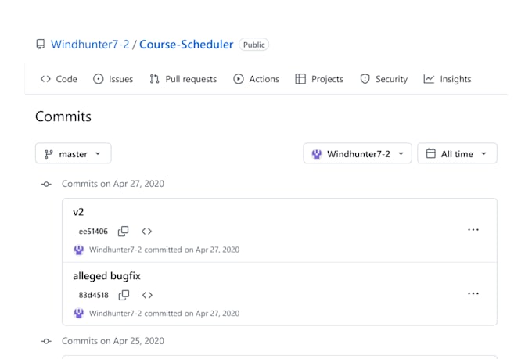Switch to the Code tab
The image size is (532, 359).
click(59, 79)
